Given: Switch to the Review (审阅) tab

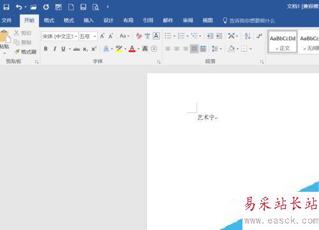Looking at the screenshot, I should [188, 20].
